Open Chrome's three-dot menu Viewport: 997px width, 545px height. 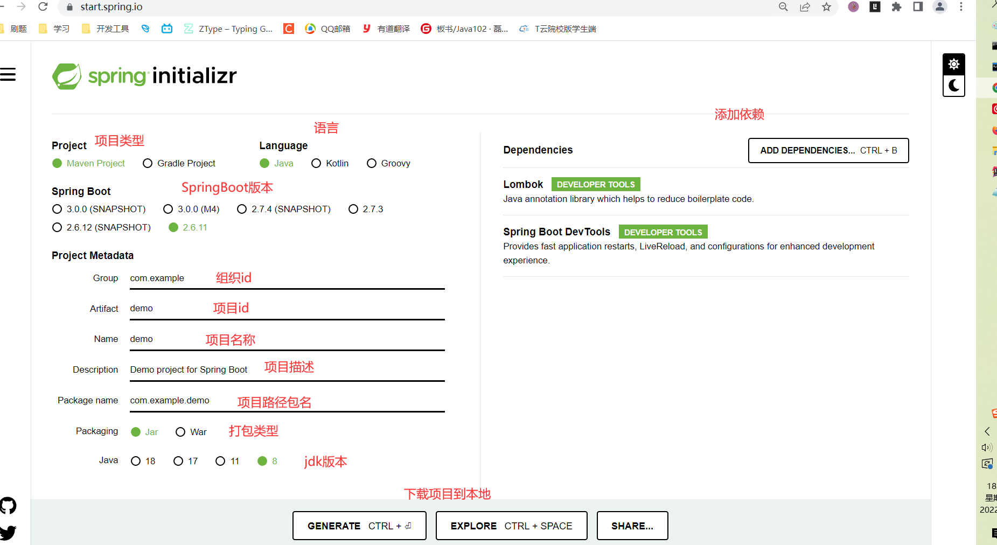(x=961, y=7)
